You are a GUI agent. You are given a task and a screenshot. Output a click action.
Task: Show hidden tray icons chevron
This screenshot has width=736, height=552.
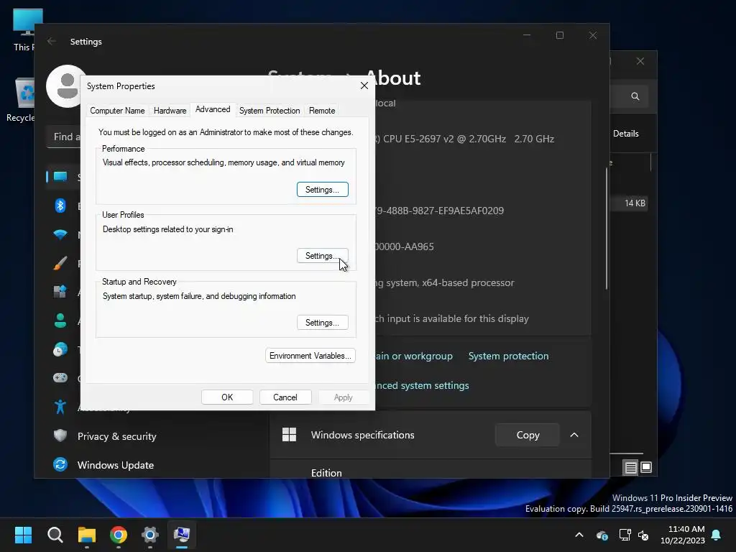coord(579,535)
